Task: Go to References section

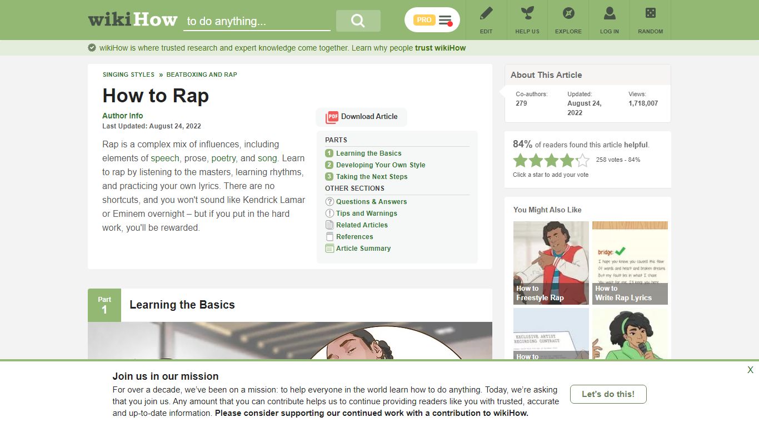Action: tap(354, 237)
